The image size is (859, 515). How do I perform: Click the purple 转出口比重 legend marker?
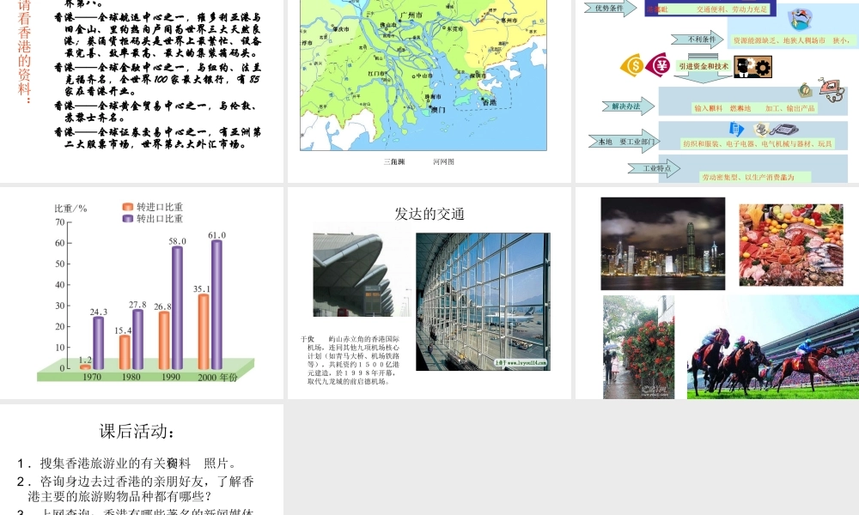pos(128,218)
